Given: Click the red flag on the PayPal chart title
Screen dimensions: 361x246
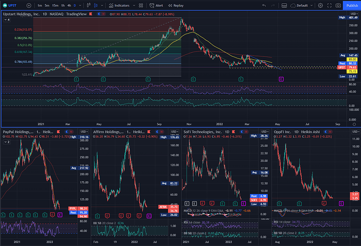Looking at the screenshot, I should (59, 132).
